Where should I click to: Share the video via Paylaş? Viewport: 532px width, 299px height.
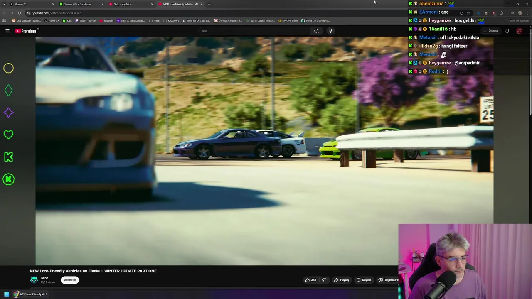(342, 280)
